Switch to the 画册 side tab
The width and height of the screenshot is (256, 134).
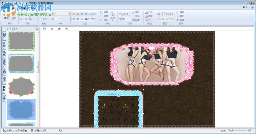(4, 44)
